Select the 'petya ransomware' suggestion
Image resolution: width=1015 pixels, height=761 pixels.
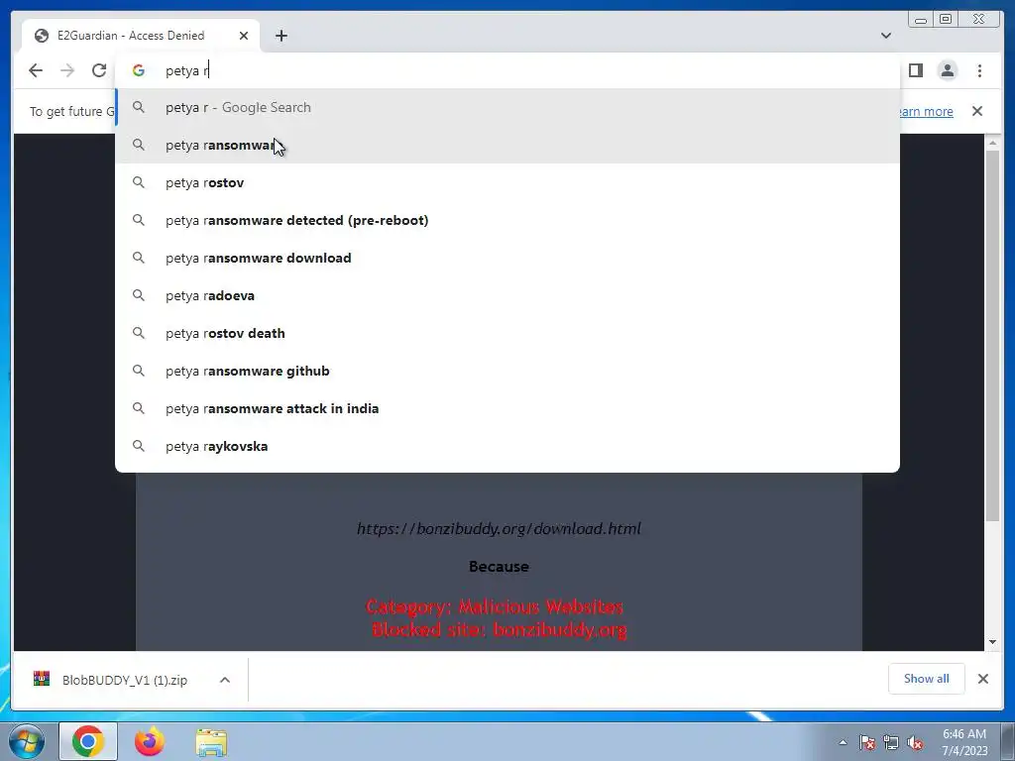coord(507,145)
